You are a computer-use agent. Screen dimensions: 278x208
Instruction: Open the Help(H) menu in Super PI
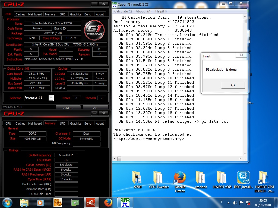tap(161, 11)
